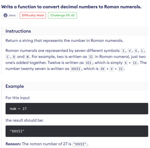Click the Difficulty: Hard badge
Image resolution: width=150 pixels, height=148 pixels.
point(33,15)
